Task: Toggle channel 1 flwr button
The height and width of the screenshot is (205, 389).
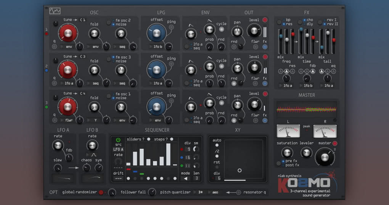Action: (255, 47)
